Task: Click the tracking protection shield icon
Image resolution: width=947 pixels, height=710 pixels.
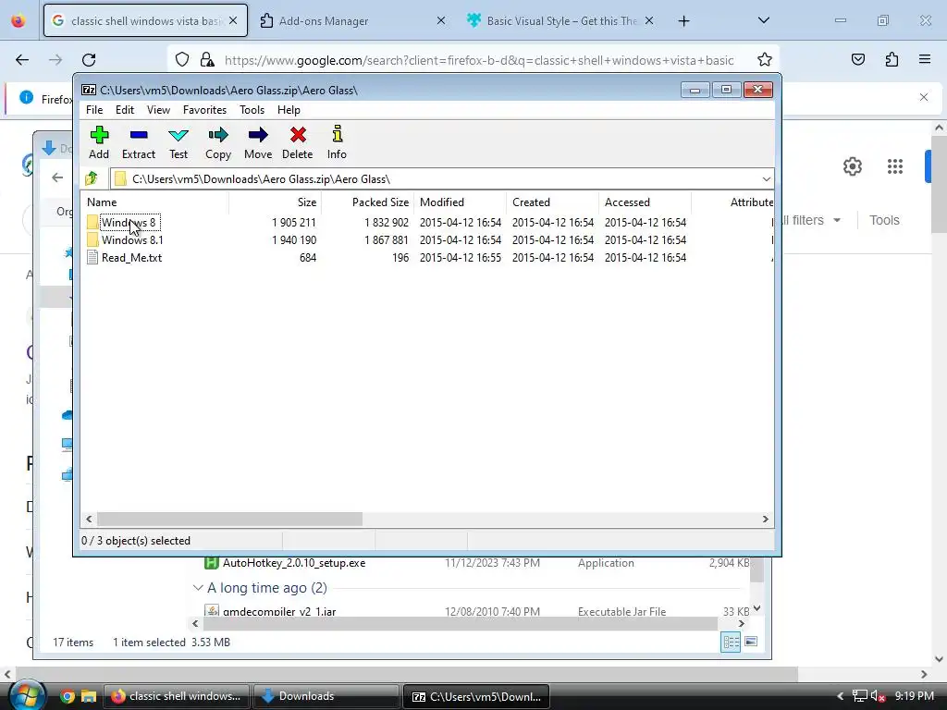Action: coord(182,59)
